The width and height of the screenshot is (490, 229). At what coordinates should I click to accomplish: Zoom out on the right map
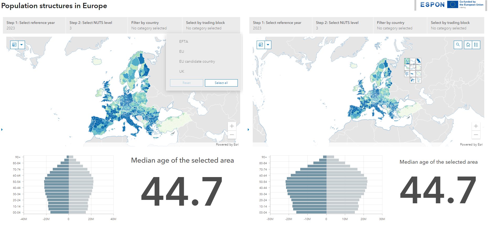(x=476, y=135)
